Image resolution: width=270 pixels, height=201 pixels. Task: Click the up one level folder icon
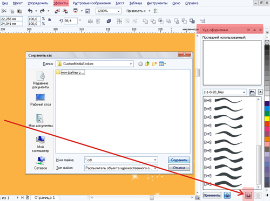pos(147,64)
